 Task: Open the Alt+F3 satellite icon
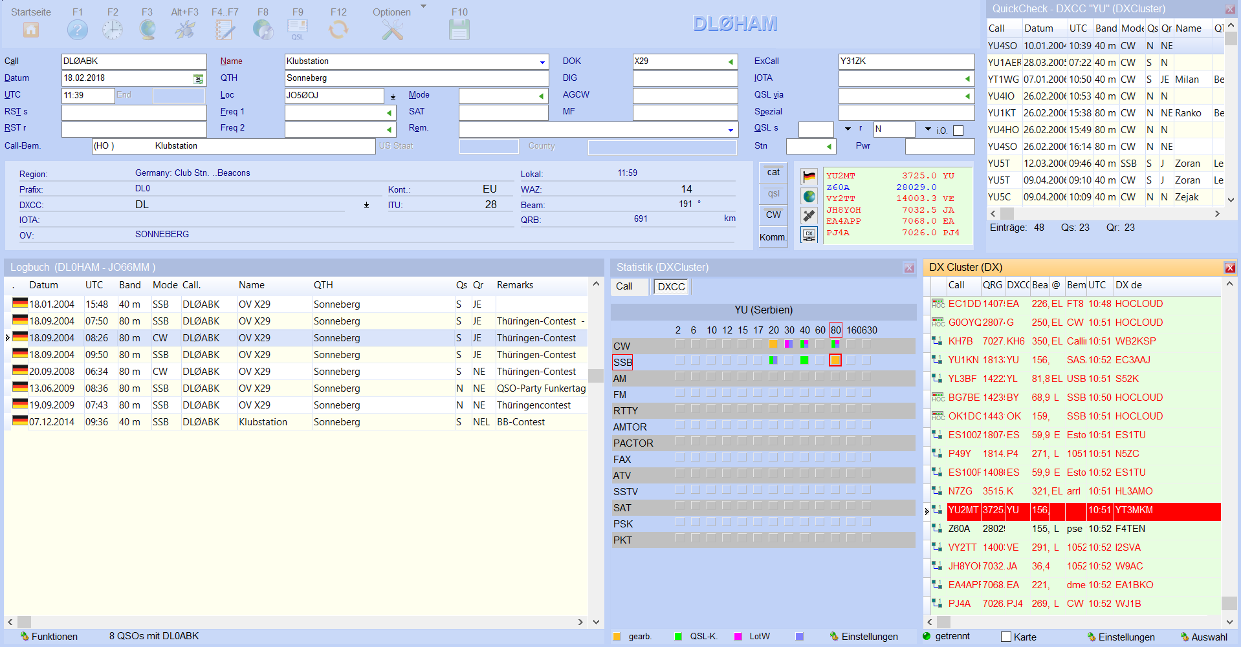(185, 30)
